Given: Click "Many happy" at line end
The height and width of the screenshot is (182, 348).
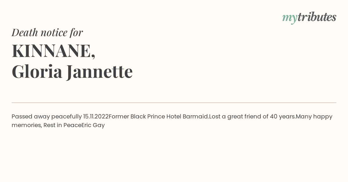Looking at the screenshot, I should pos(314,117).
